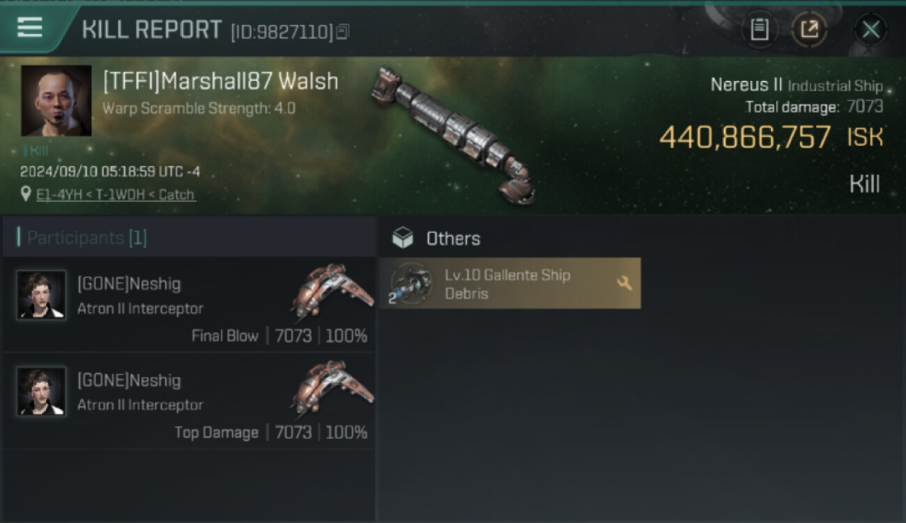Select the Others section header
Viewport: 906px width, 523px height.
(453, 238)
